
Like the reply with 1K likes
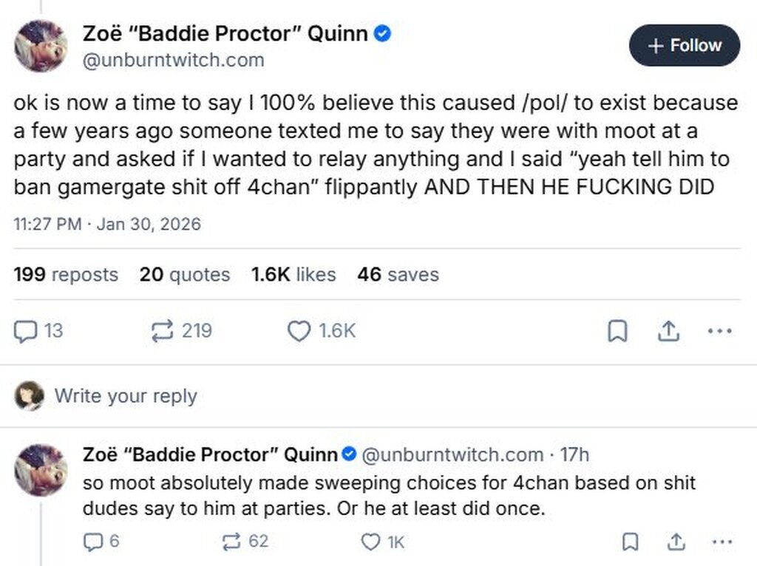pos(370,542)
